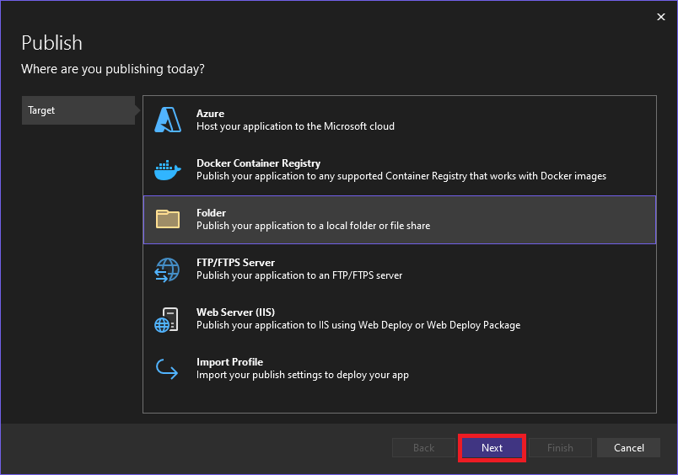Click the Web Server IIS icon
Viewport: 678px width, 475px height.
[x=166, y=320]
